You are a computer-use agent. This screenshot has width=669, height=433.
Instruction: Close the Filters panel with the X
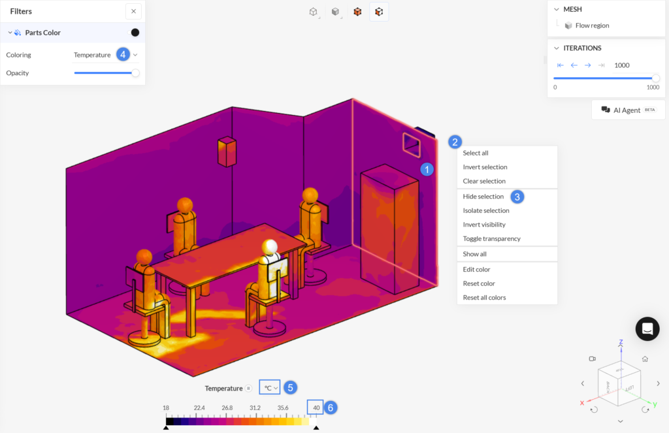(133, 12)
